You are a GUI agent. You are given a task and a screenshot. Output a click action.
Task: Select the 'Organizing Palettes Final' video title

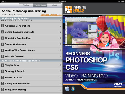pos(18,38)
